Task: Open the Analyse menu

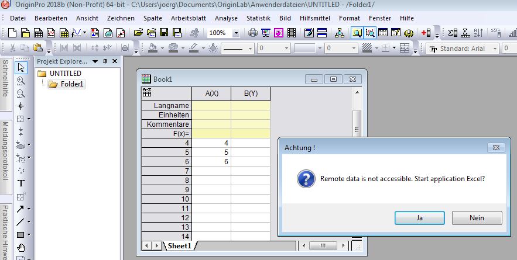Action: pyautogui.click(x=226, y=18)
